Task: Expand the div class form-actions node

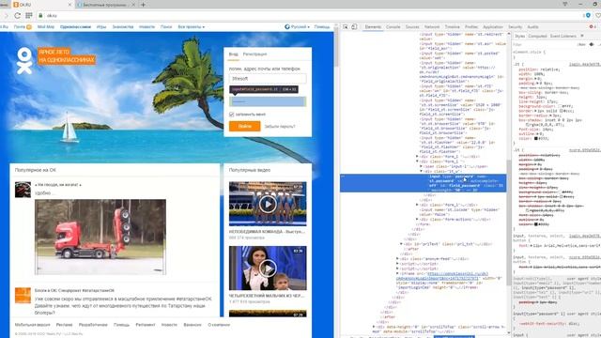Action: click(417, 219)
